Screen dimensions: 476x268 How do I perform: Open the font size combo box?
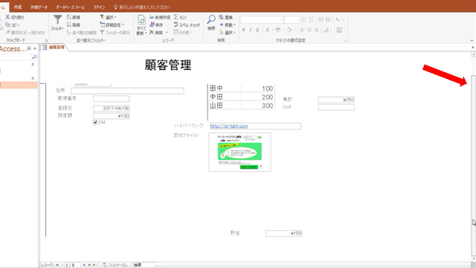tap(292, 20)
